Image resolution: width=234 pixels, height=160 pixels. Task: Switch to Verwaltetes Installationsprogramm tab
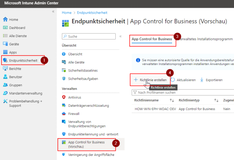[205, 39]
